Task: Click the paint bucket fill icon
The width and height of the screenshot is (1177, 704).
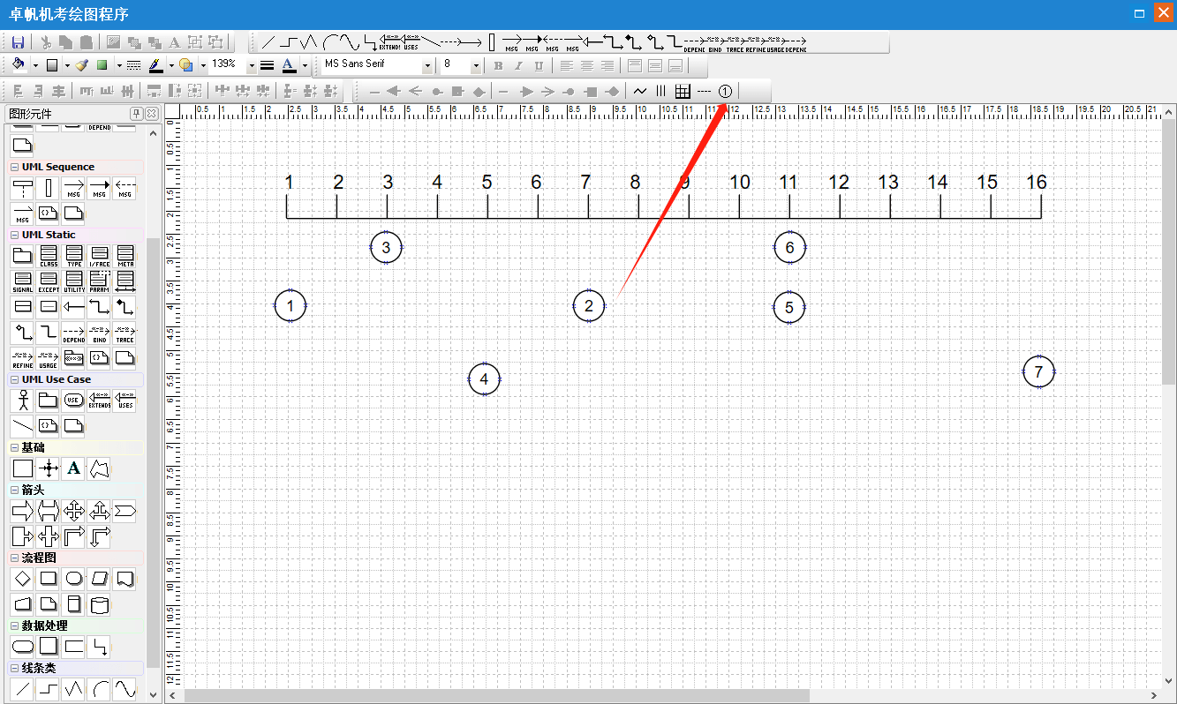Action: tap(19, 65)
